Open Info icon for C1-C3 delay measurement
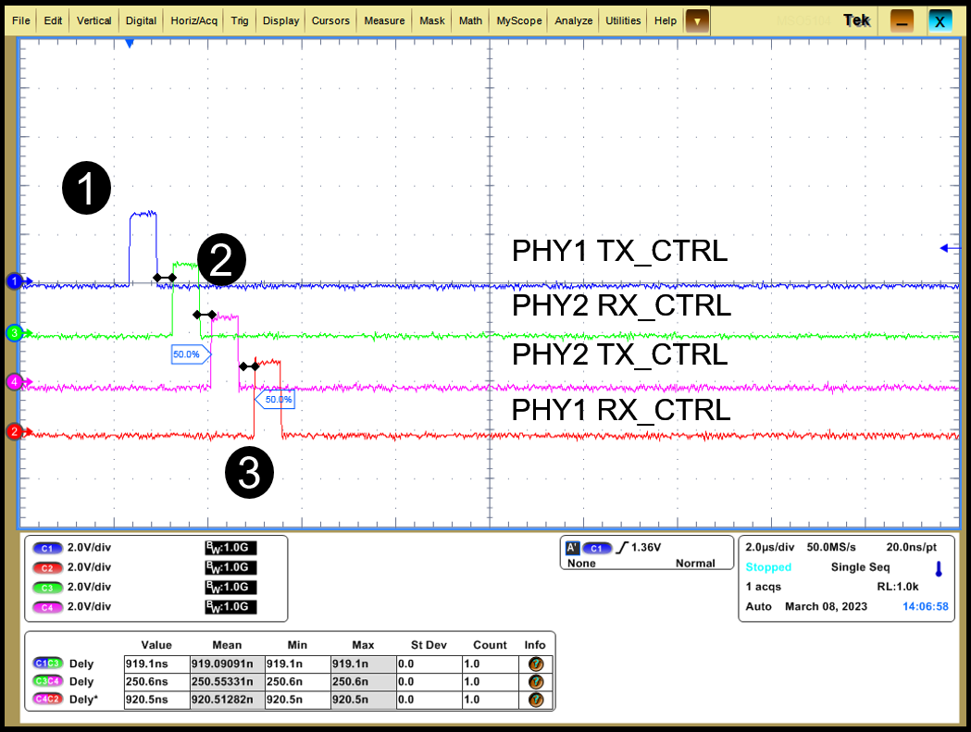The image size is (971, 732). pyautogui.click(x=535, y=664)
